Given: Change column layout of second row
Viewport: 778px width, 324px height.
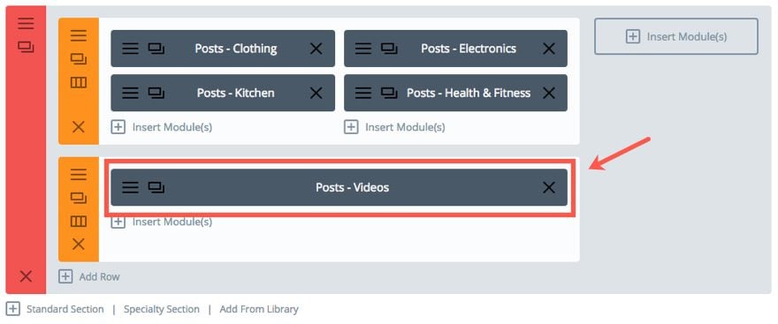Looking at the screenshot, I should 79,221.
